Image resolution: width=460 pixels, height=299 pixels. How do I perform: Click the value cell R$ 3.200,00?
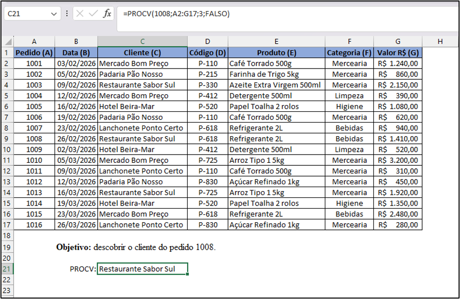tap(398, 160)
